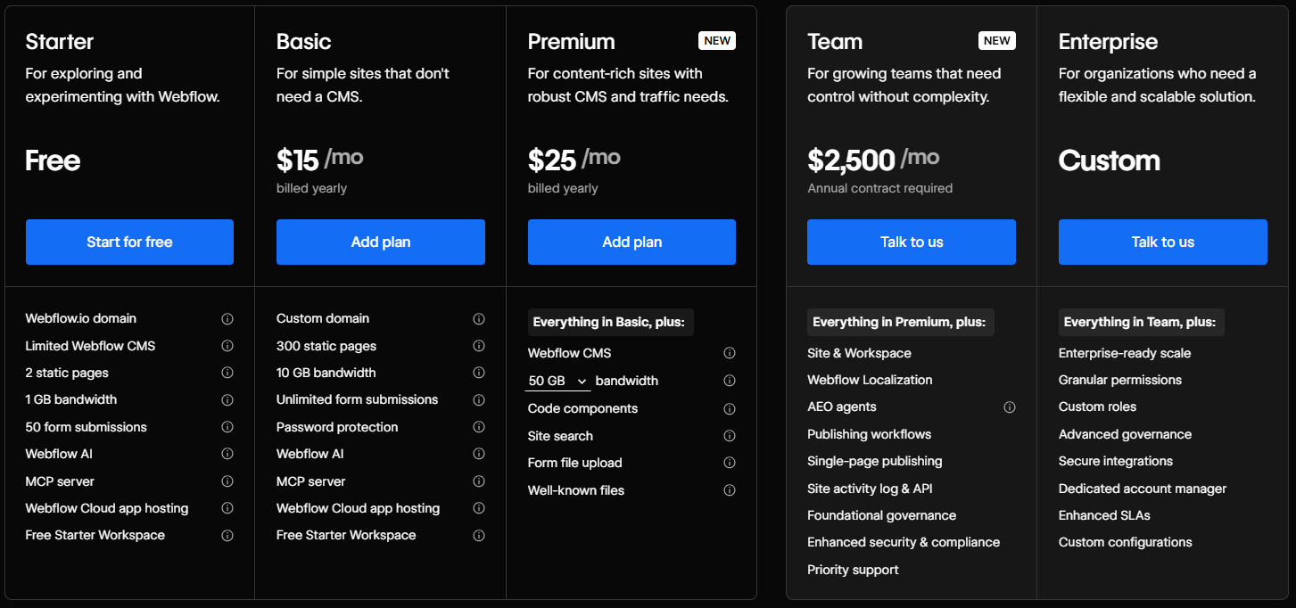Click info icon for Unlimited form submissions
The height and width of the screenshot is (608, 1296).
(479, 399)
